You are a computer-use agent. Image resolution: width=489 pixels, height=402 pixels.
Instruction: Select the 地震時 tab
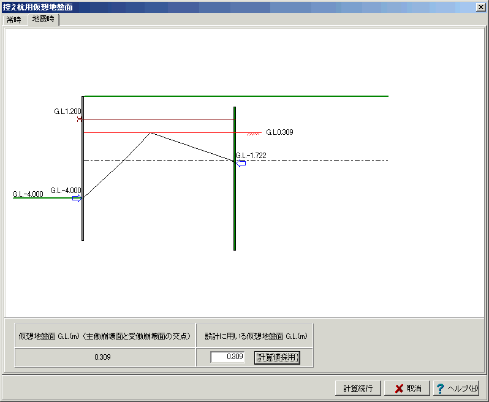click(44, 19)
